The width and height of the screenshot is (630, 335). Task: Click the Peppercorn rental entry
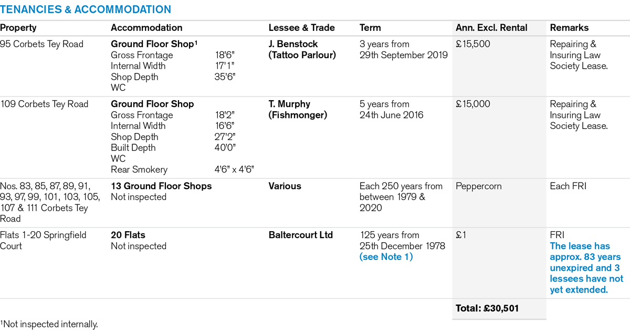pos(478,186)
